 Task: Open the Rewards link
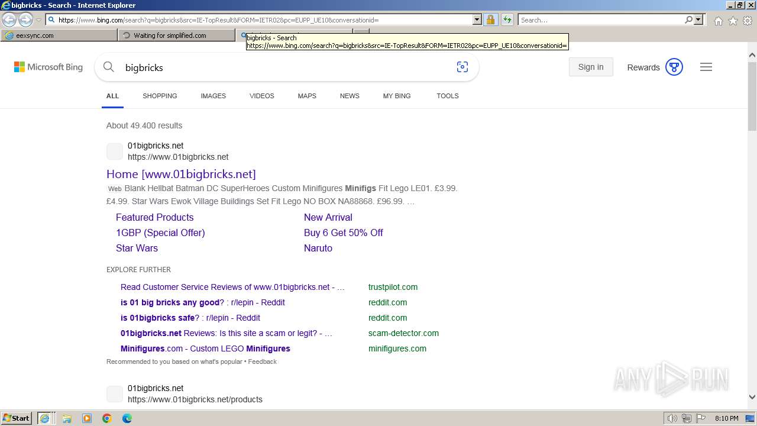click(643, 67)
